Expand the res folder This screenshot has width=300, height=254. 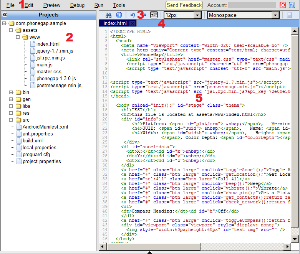(x=11, y=113)
